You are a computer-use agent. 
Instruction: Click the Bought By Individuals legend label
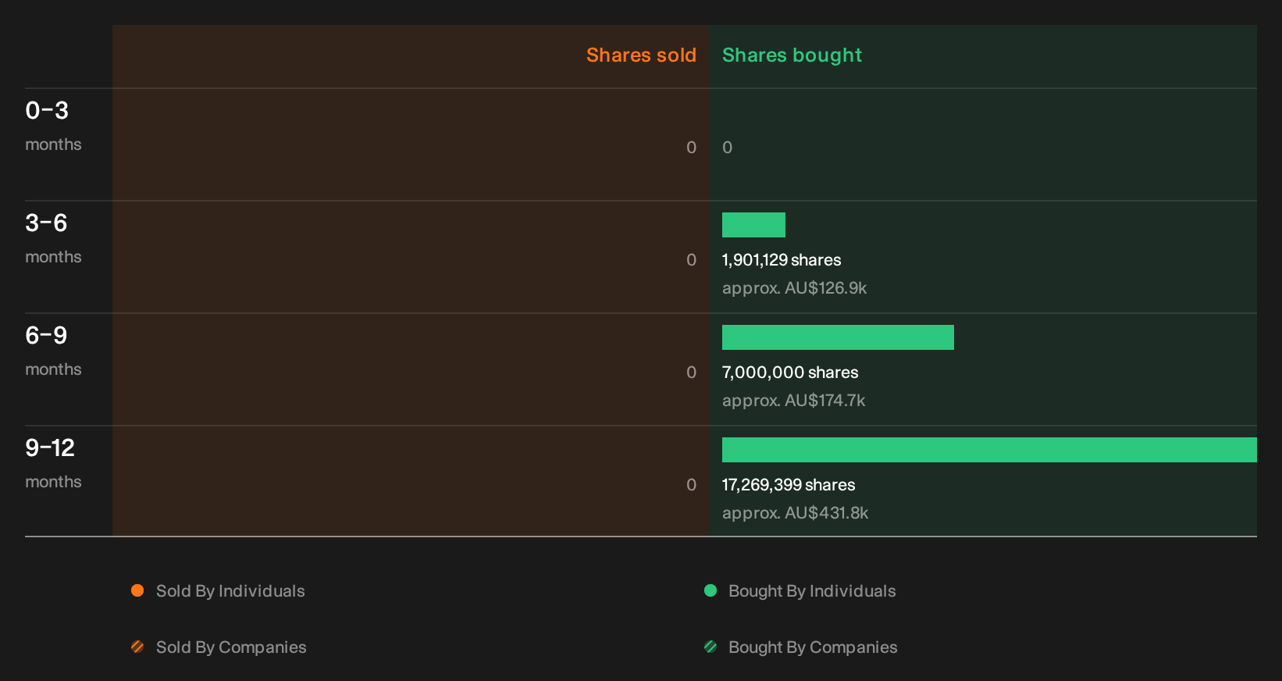point(812,591)
